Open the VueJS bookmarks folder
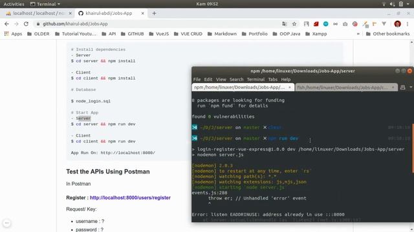The height and width of the screenshot is (232, 414). pos(159,34)
